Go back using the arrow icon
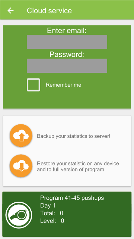Image resolution: width=134 pixels, height=239 pixels. [10, 10]
